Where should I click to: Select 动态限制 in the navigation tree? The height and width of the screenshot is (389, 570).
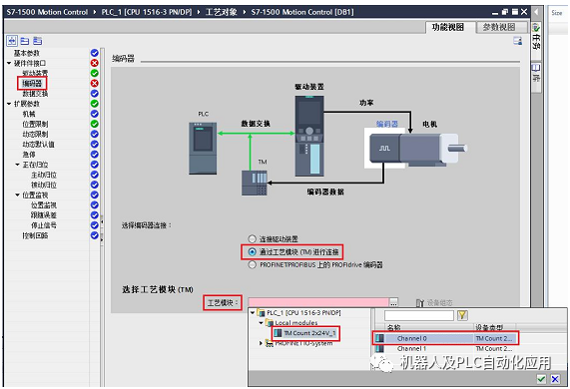(35, 135)
